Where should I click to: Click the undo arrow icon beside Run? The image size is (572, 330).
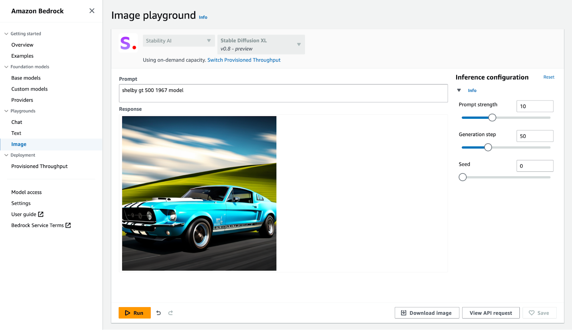point(158,313)
